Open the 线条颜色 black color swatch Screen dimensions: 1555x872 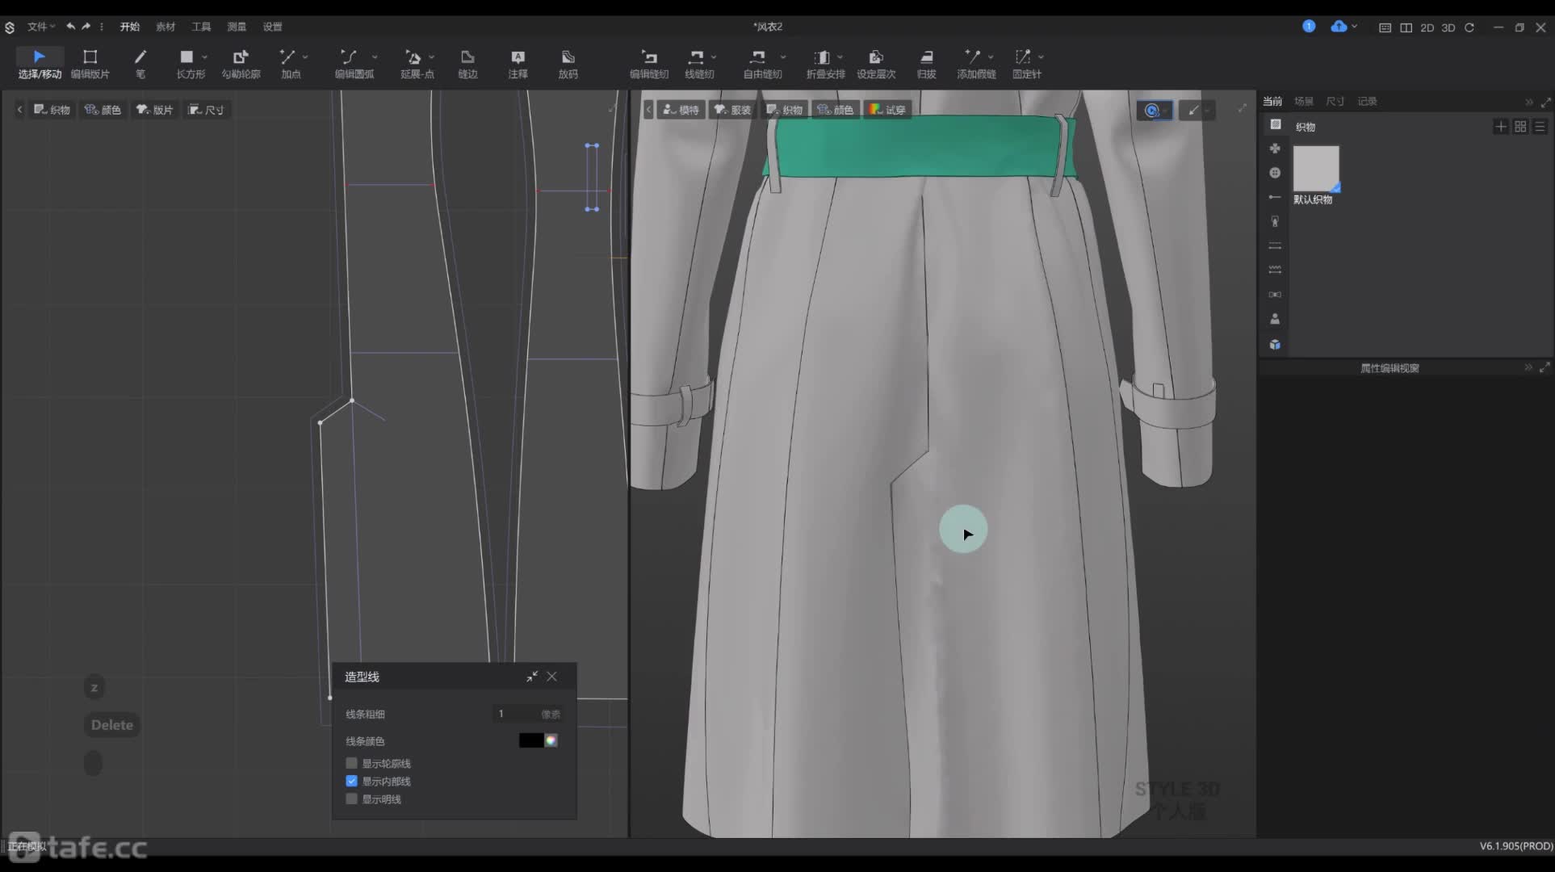click(x=530, y=740)
